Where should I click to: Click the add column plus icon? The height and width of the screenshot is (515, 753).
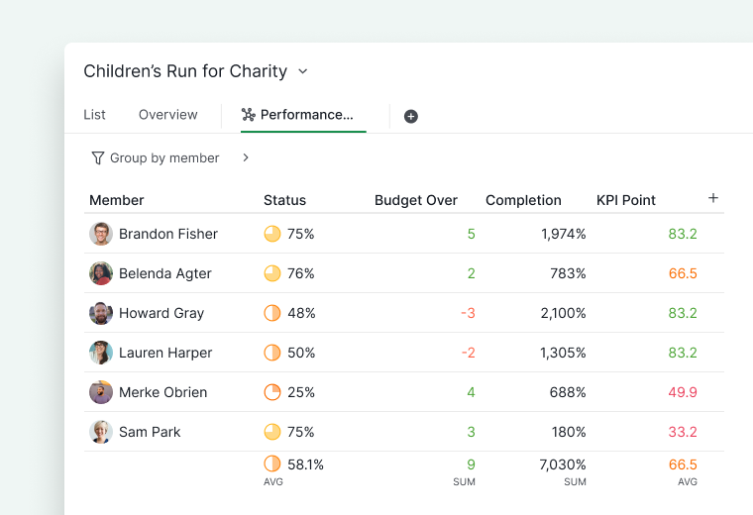click(713, 198)
